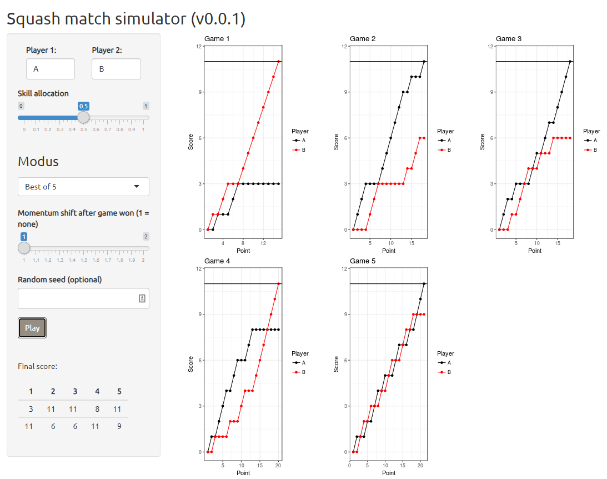
Task: Click Player B legend marker in Game 3
Action: [x=588, y=150]
